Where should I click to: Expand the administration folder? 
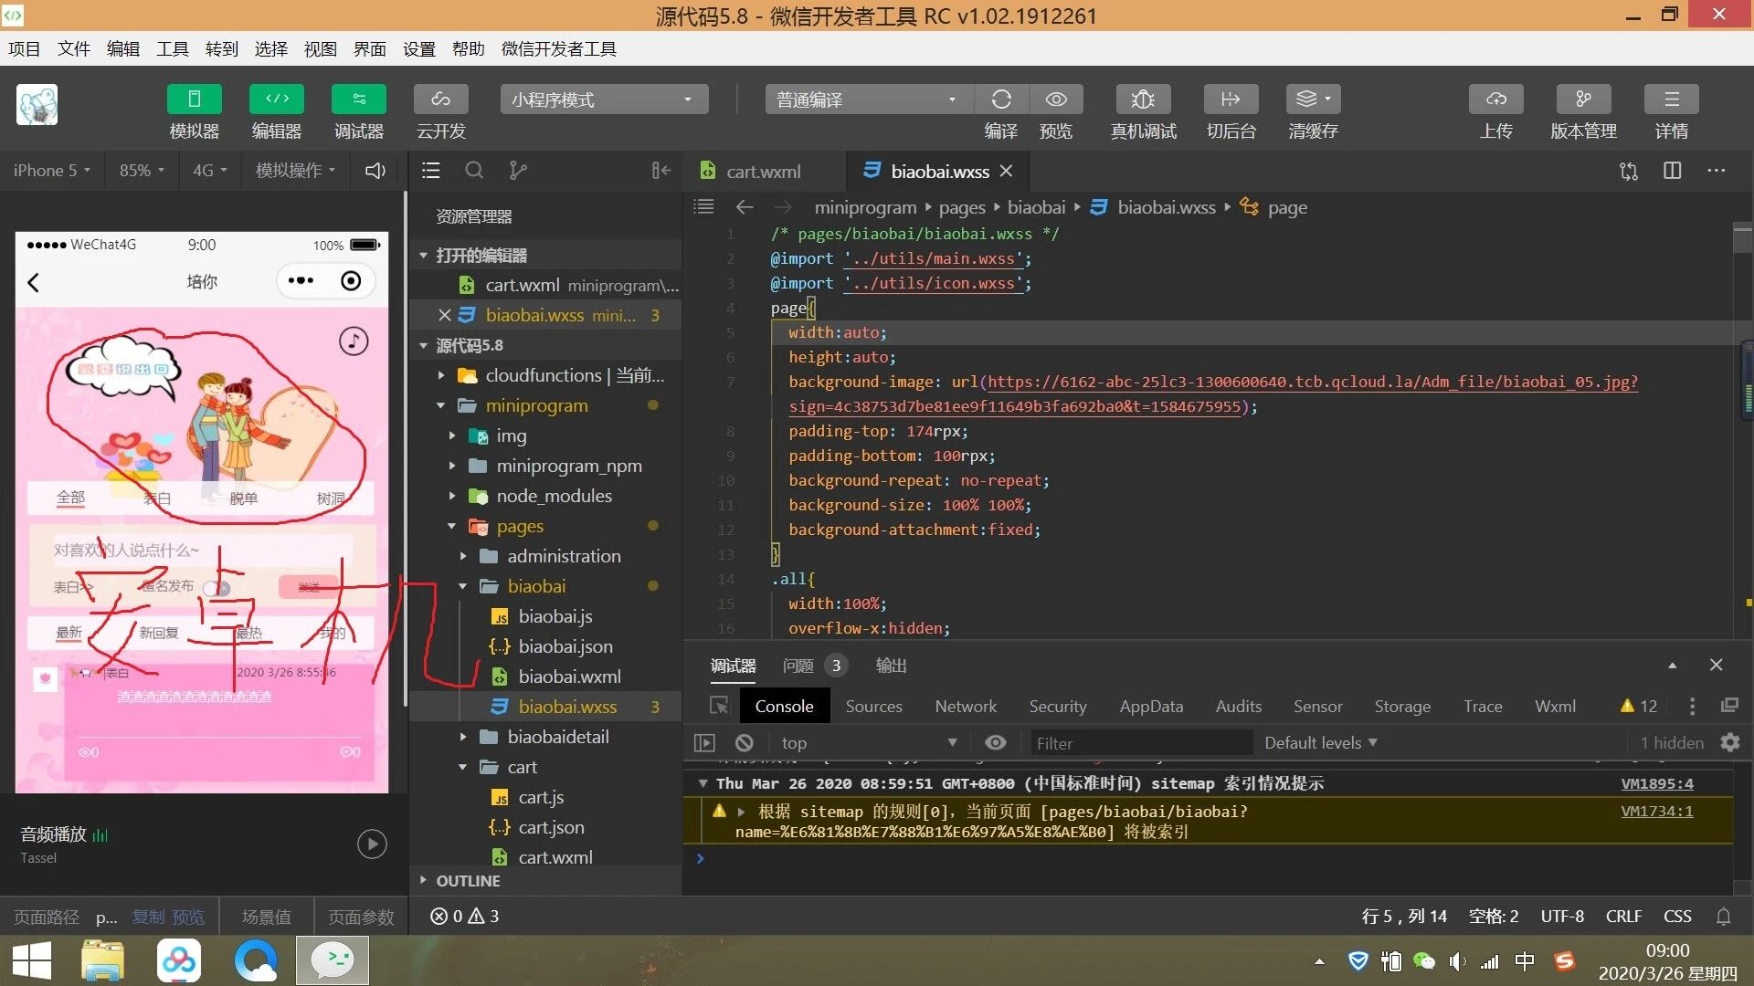pos(564,556)
